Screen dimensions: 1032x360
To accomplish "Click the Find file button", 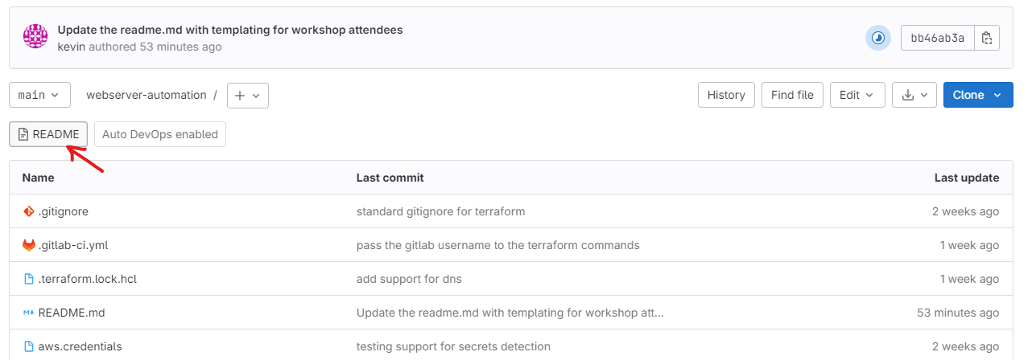I will click(x=792, y=95).
